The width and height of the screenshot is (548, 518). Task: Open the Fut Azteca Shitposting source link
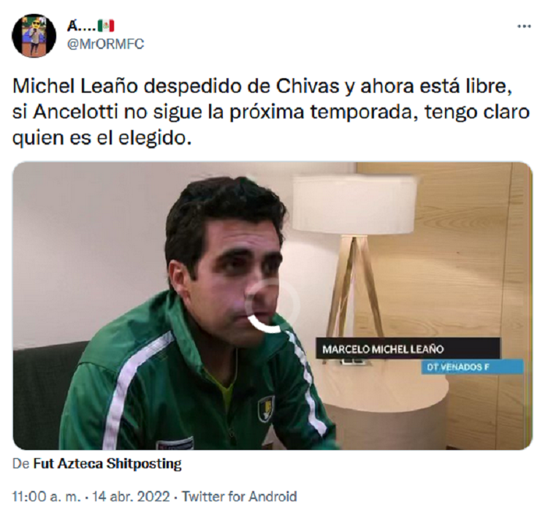(x=107, y=464)
